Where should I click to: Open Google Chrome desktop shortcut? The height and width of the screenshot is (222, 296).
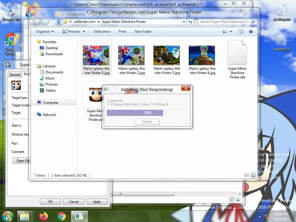click(x=10, y=44)
